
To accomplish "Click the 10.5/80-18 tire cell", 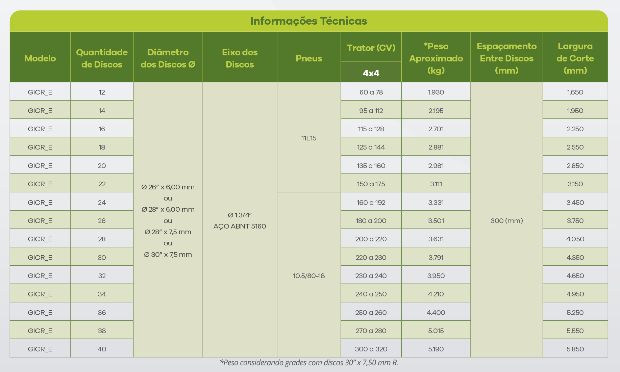I will (x=309, y=276).
